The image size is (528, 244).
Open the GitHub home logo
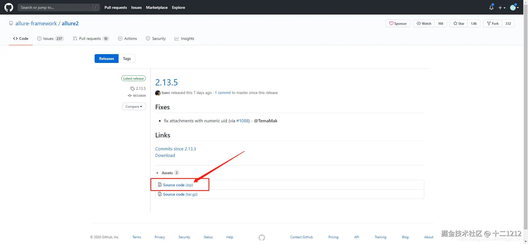9,7
